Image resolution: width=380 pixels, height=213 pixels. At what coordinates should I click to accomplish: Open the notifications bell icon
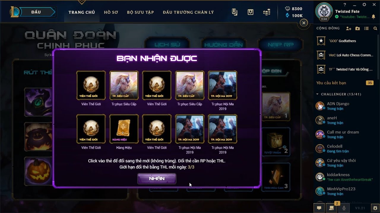coord(373,17)
